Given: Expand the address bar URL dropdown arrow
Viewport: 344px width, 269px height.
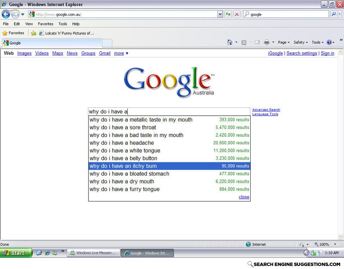Looking at the screenshot, I should (220, 15).
